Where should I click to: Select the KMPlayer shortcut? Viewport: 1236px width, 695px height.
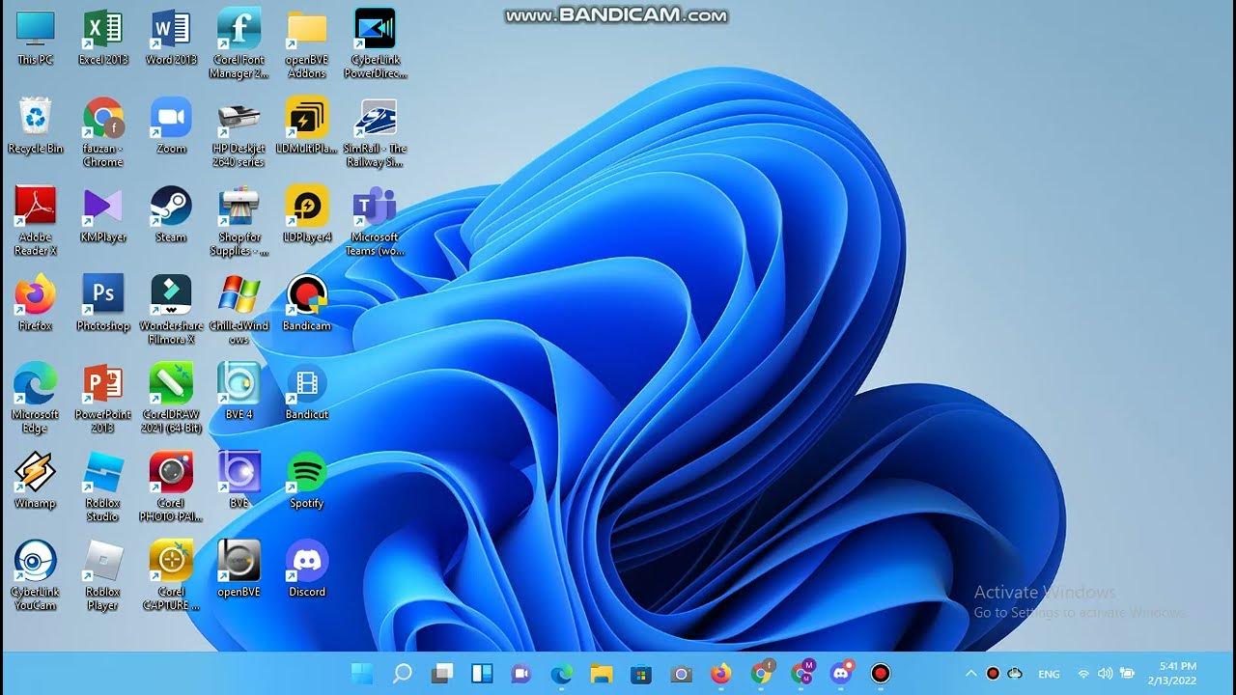[x=103, y=215]
